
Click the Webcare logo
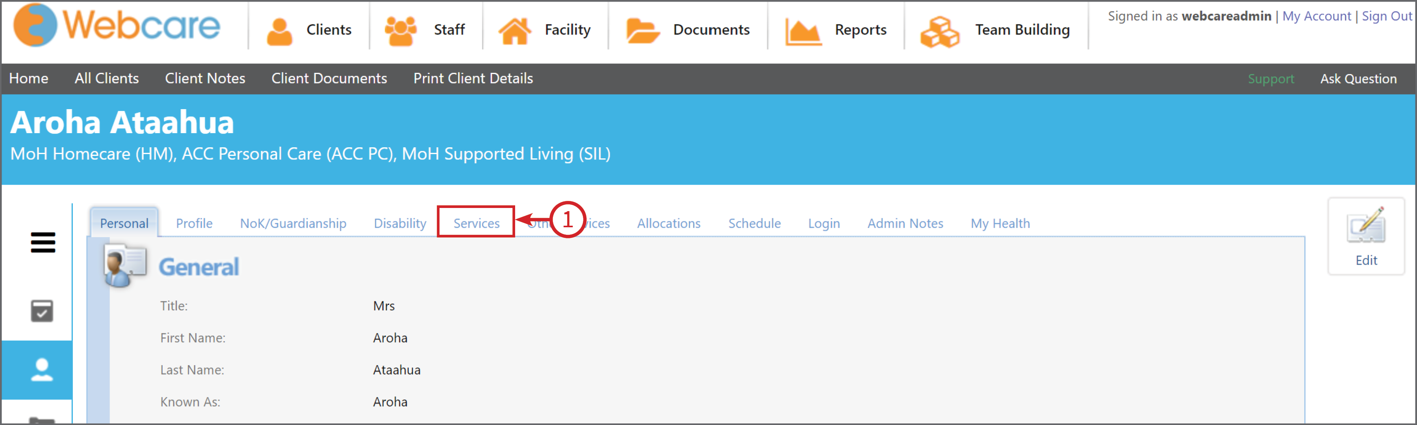[x=117, y=26]
